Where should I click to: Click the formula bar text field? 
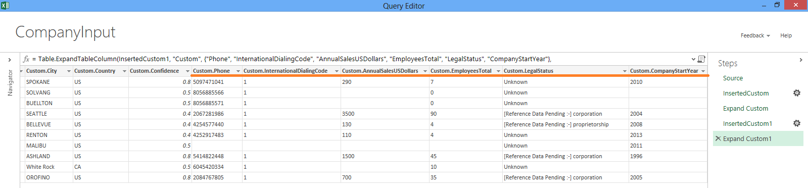point(360,59)
